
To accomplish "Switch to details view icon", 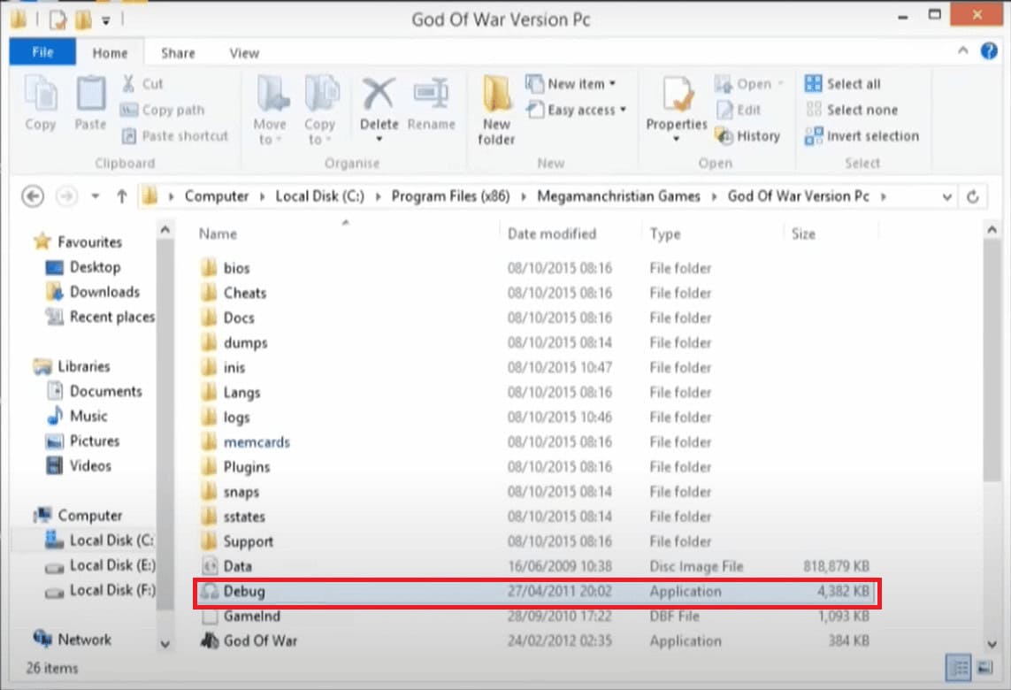I will (x=959, y=667).
